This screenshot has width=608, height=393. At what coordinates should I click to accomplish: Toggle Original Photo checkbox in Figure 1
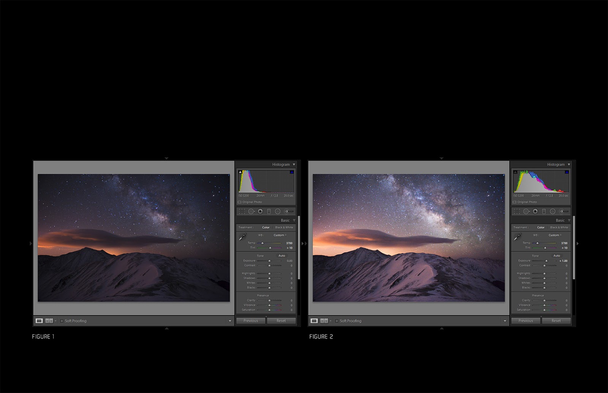click(x=239, y=202)
